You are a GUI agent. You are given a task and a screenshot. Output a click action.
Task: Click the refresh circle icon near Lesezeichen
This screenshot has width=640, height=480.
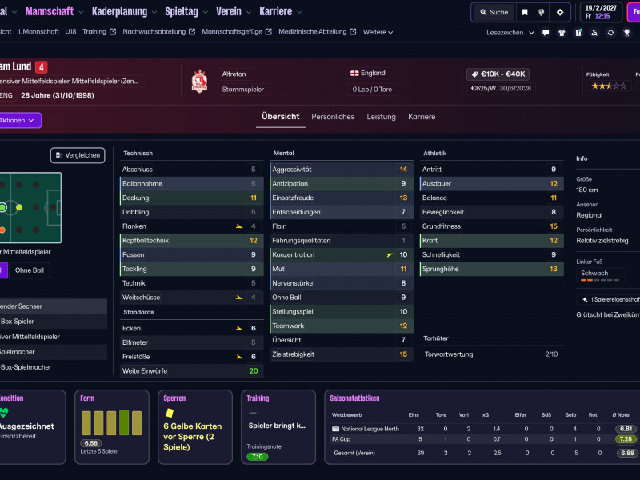611,33
